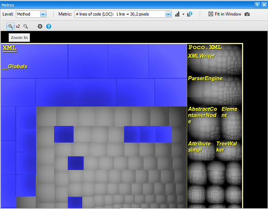This screenshot has height=209, width=268.
Task: Click the Level label
Action: tap(8, 14)
